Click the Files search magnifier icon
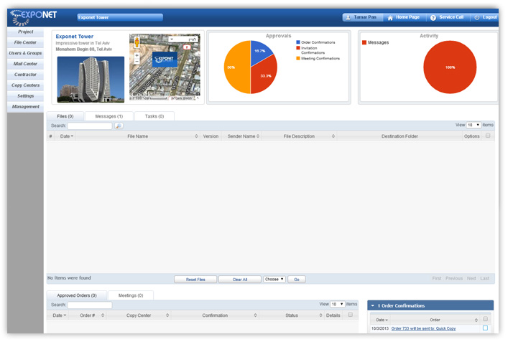Image resolution: width=508 pixels, height=342 pixels. point(119,125)
